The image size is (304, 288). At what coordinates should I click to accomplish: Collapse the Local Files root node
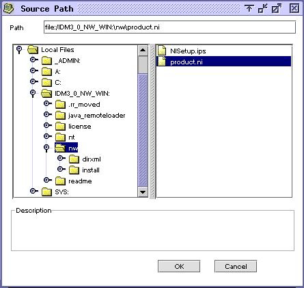click(19, 50)
